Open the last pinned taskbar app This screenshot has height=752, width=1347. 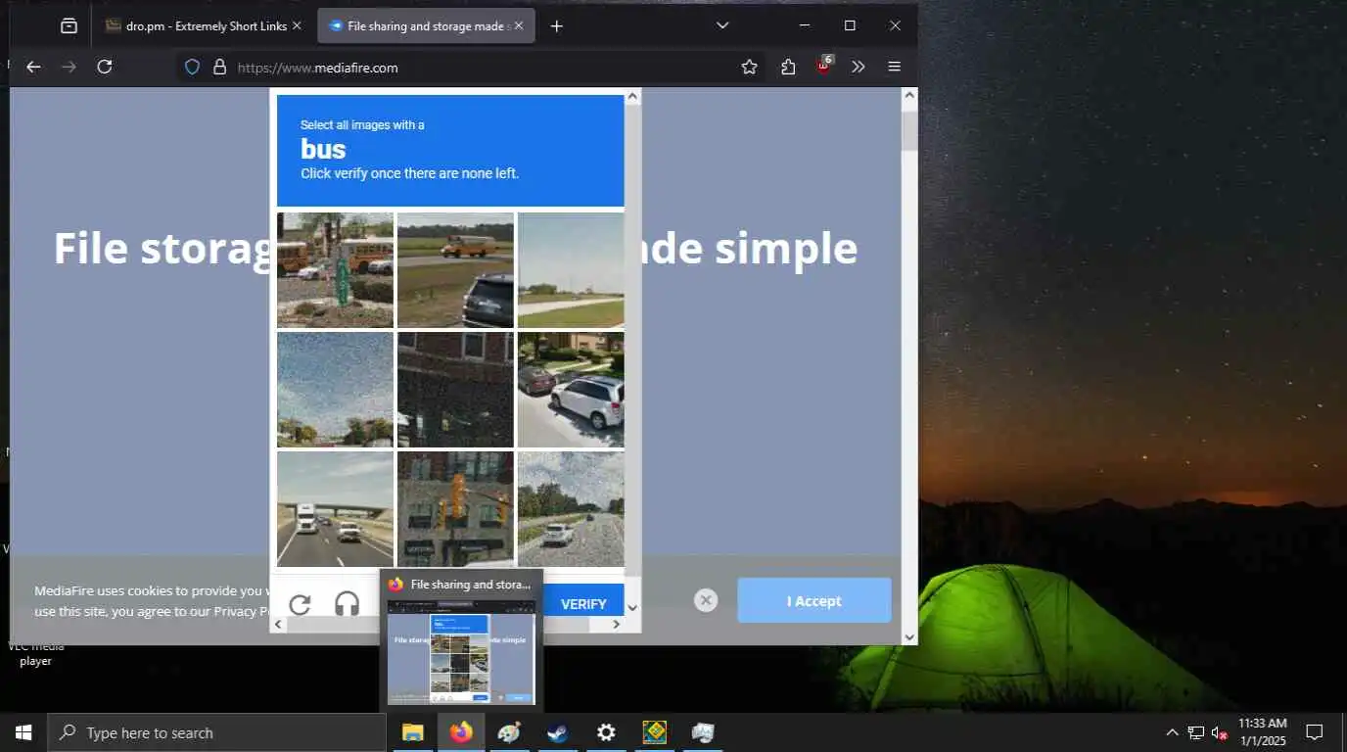point(703,732)
